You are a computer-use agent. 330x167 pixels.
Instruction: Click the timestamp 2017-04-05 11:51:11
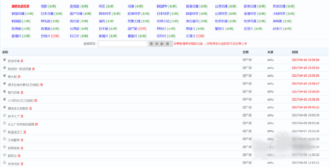305,163
